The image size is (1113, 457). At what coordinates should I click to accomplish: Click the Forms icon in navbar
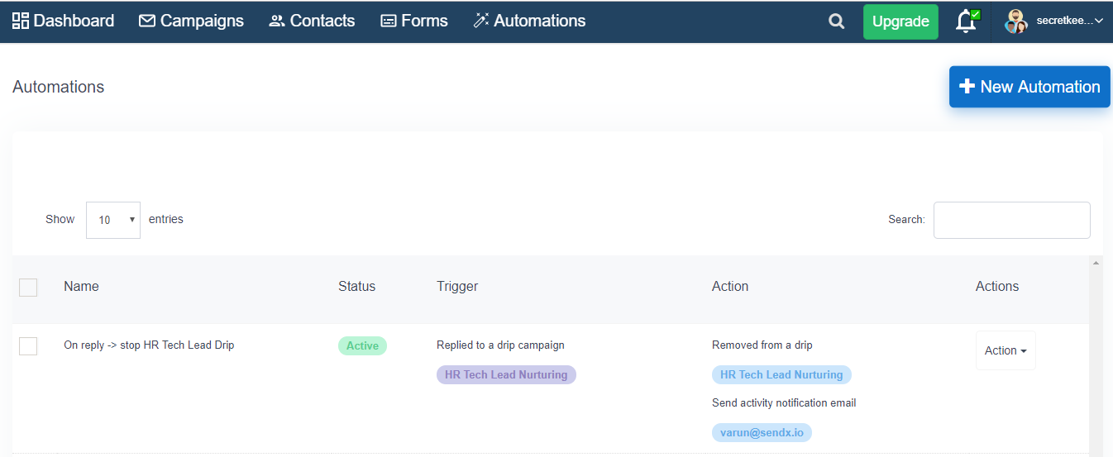(389, 21)
